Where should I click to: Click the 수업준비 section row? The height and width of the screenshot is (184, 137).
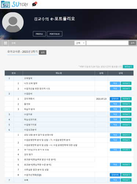pos(69,94)
